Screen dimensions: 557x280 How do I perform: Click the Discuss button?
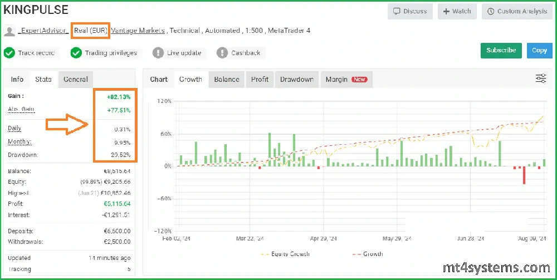click(410, 11)
